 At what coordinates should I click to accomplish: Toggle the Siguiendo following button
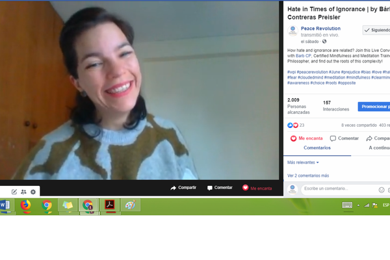(376, 30)
